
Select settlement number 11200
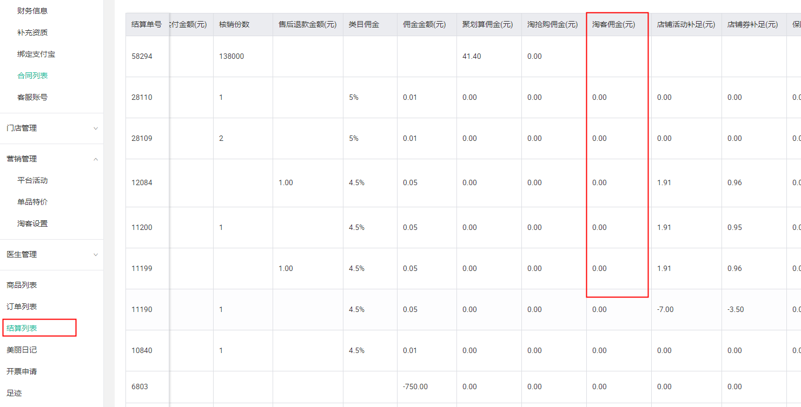(142, 227)
